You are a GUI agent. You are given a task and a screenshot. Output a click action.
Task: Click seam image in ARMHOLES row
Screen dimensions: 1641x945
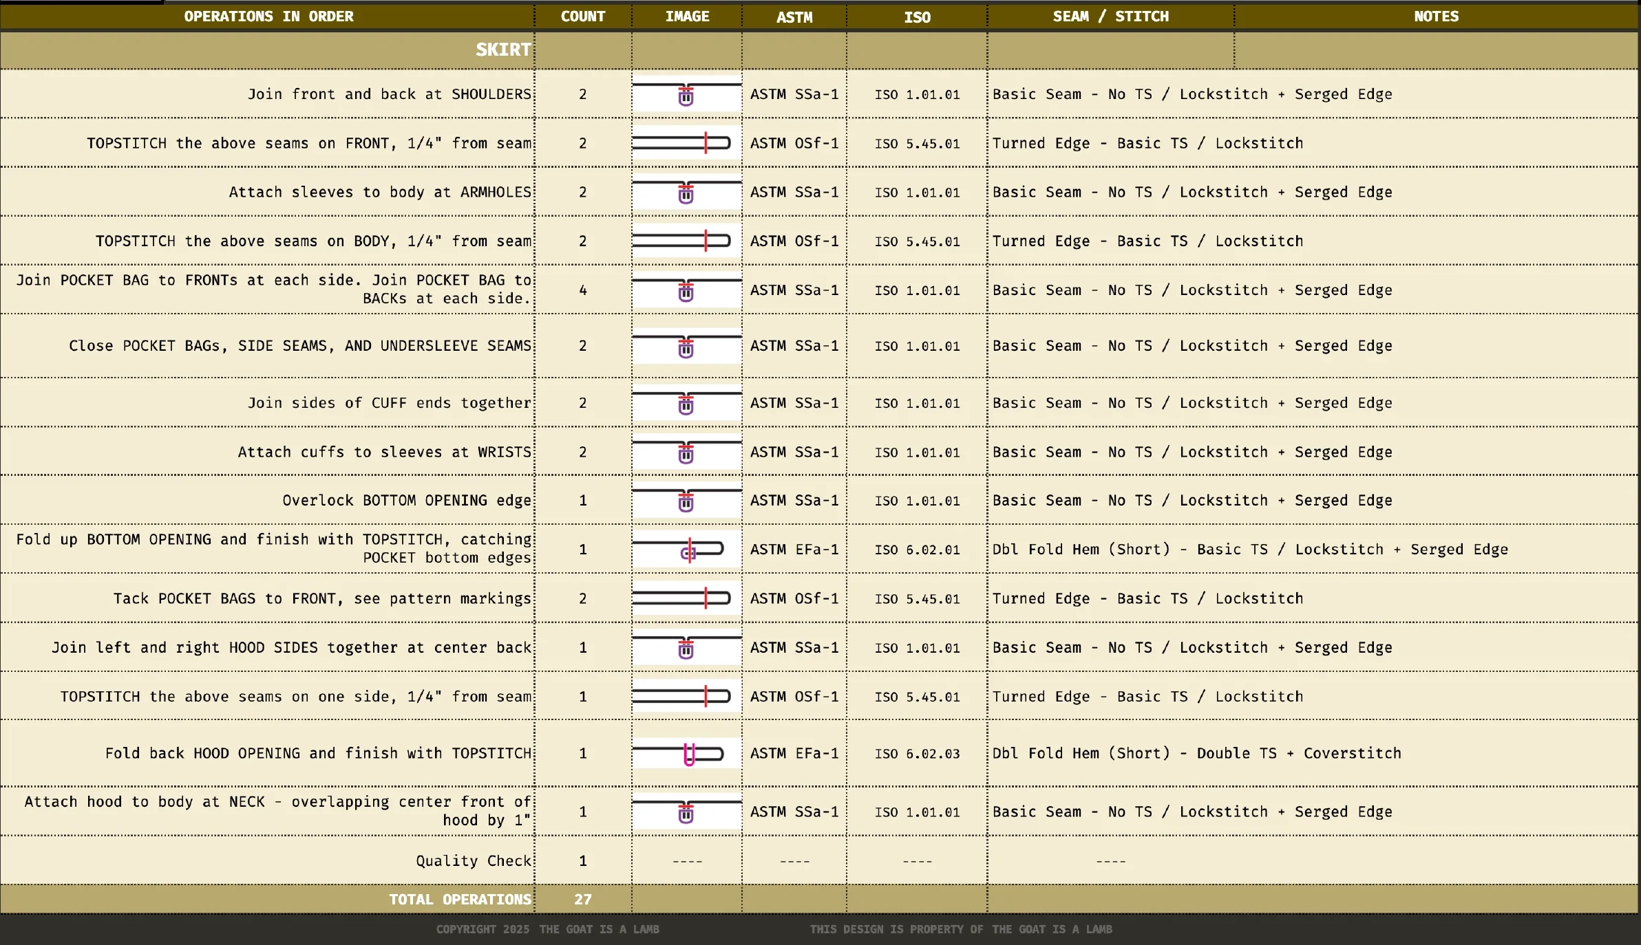coord(686,192)
